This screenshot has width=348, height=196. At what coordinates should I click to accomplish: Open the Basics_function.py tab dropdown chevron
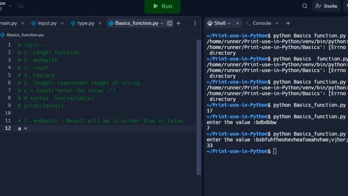(162, 23)
